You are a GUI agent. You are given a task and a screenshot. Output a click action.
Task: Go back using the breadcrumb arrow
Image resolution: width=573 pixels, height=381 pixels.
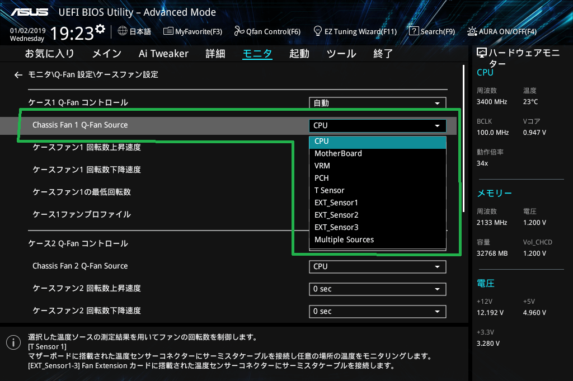18,75
